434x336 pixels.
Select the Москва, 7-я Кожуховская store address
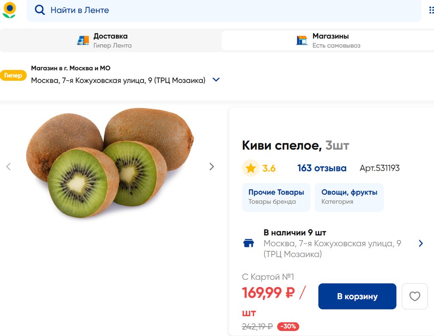click(118, 80)
